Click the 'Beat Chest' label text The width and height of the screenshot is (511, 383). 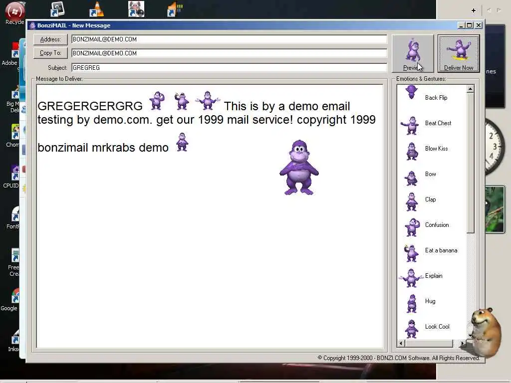[x=438, y=123]
